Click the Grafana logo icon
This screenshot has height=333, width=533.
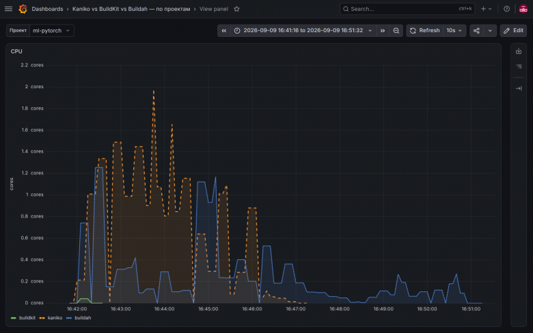coord(23,9)
